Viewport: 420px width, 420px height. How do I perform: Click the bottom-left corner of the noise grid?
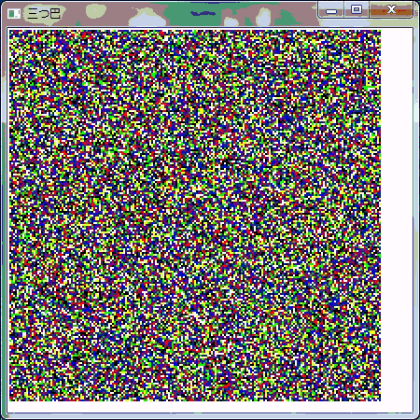coord(10,399)
